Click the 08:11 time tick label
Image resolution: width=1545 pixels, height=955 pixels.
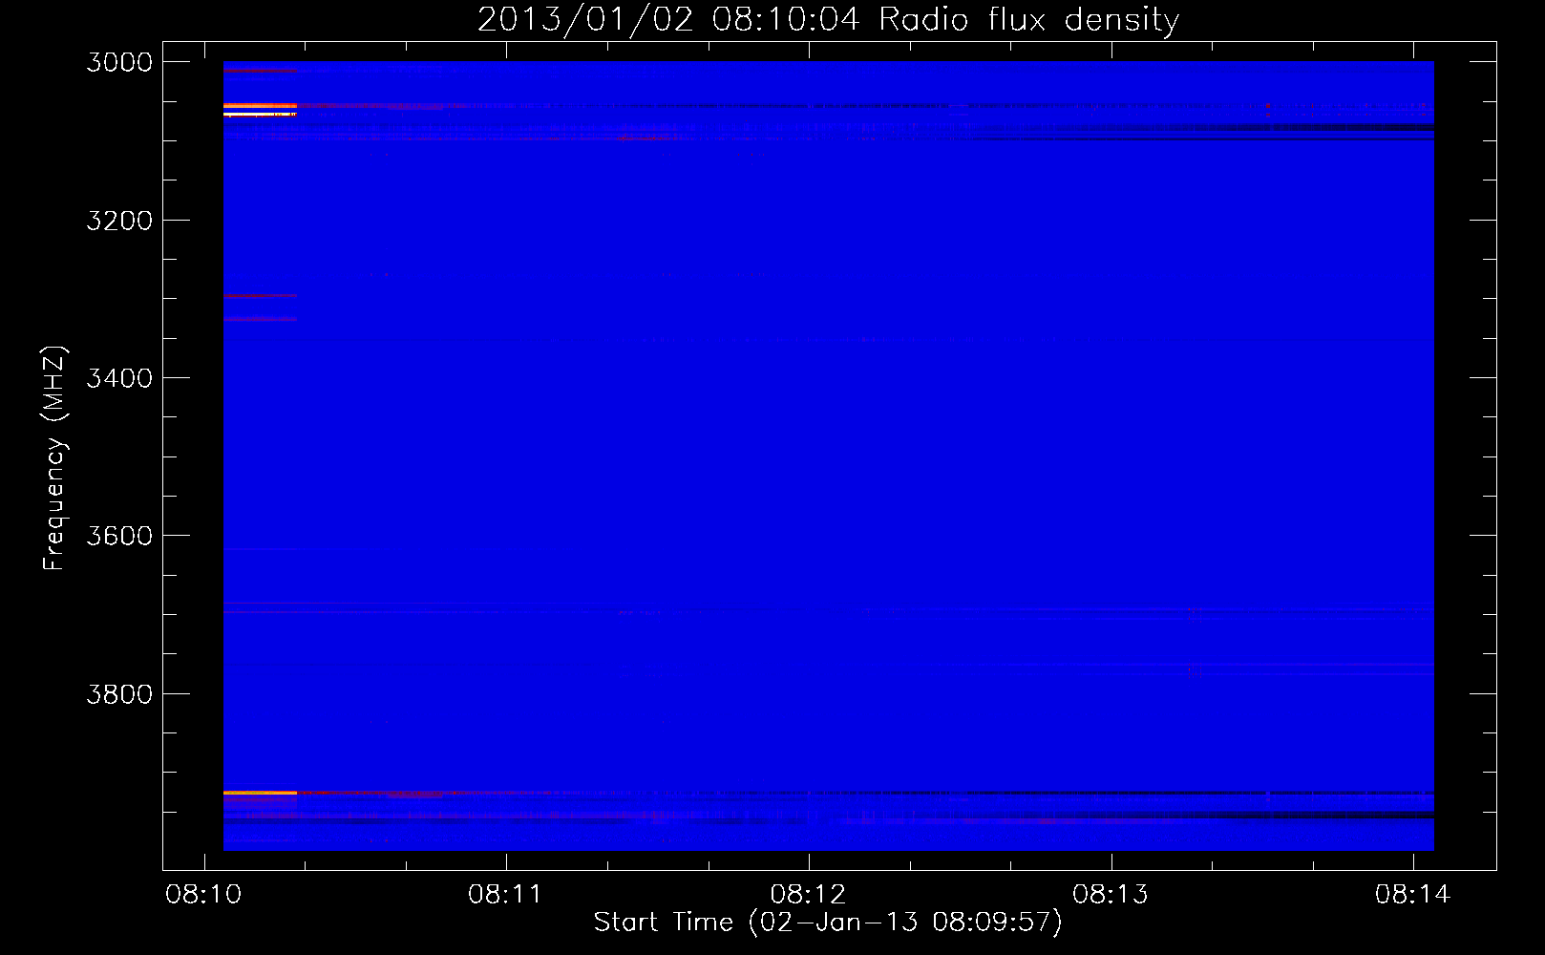tap(506, 895)
